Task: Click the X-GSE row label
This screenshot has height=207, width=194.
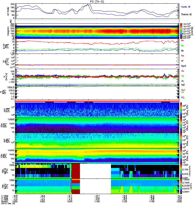Action: point(5,196)
